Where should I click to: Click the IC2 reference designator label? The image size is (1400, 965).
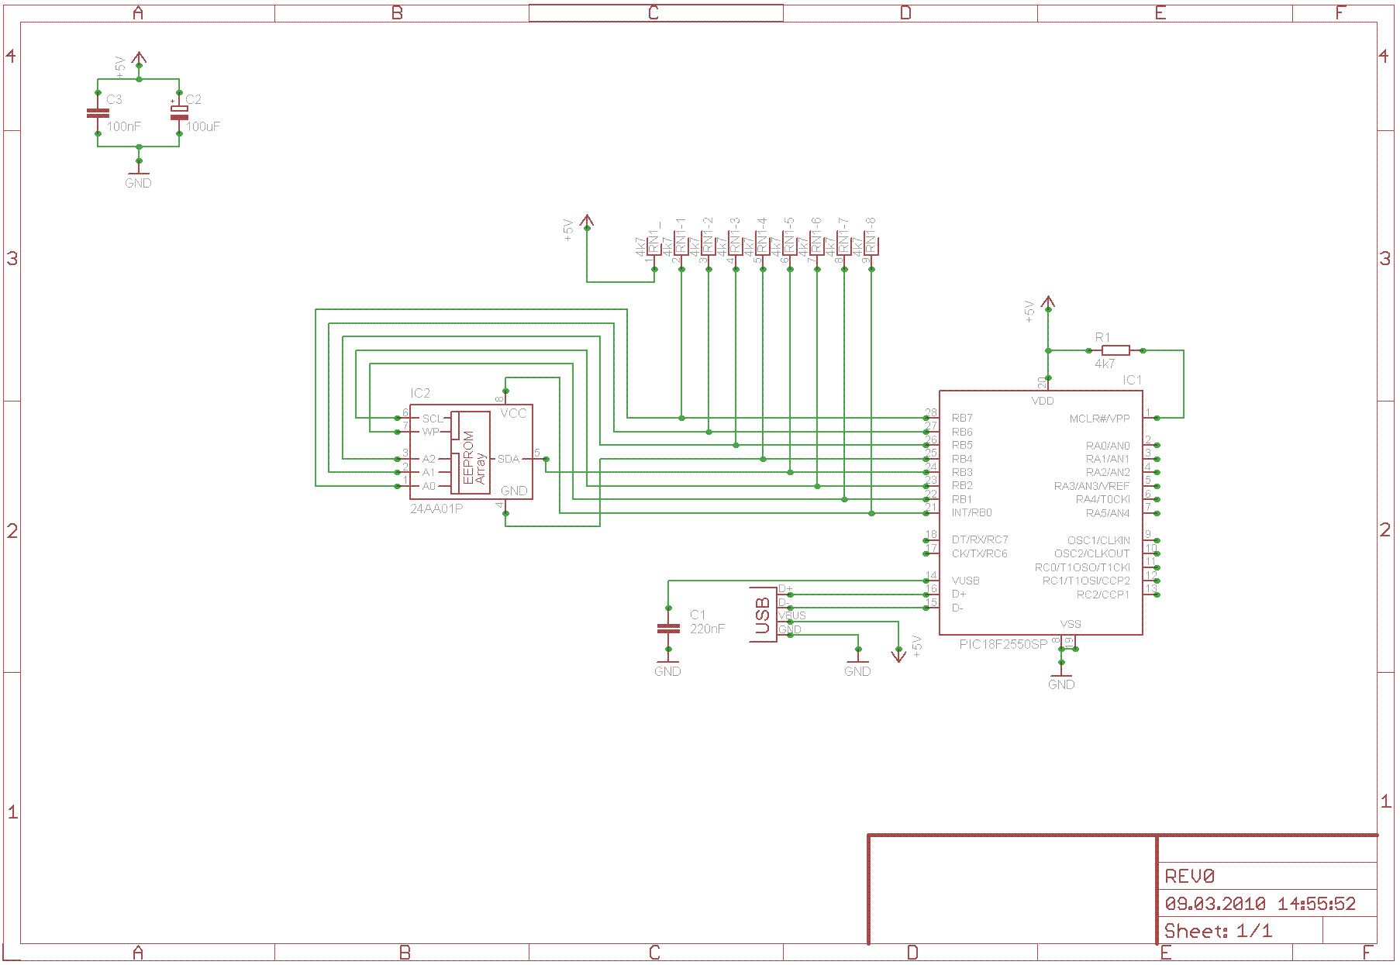[x=420, y=394]
